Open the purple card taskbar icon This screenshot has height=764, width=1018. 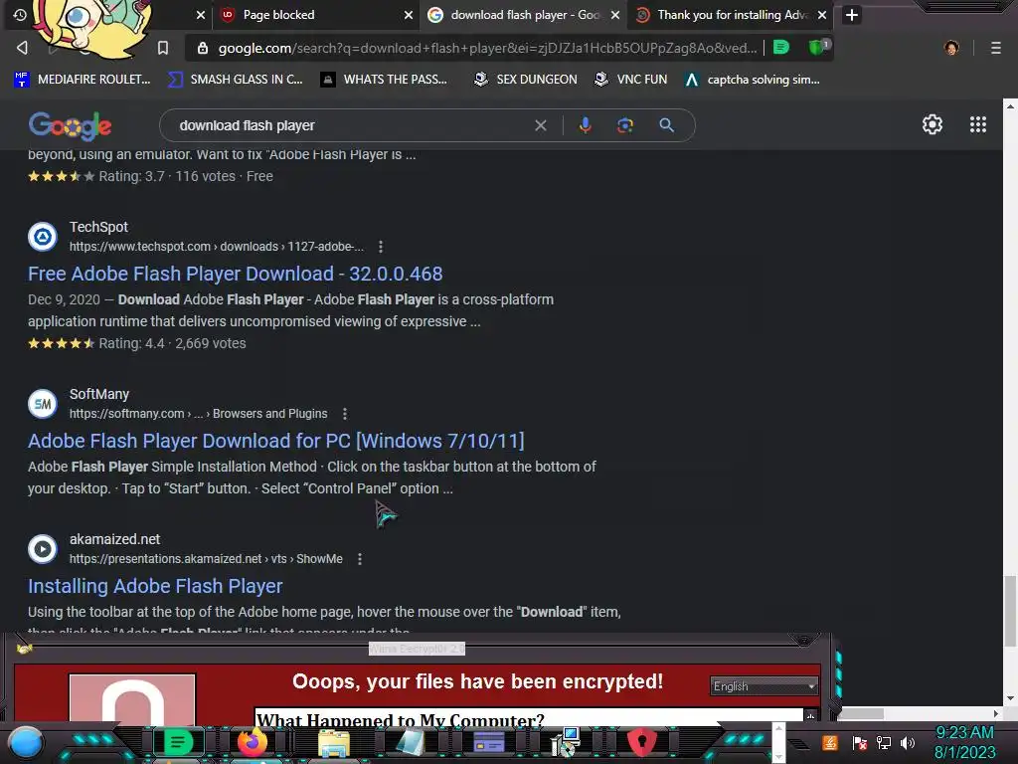[489, 742]
